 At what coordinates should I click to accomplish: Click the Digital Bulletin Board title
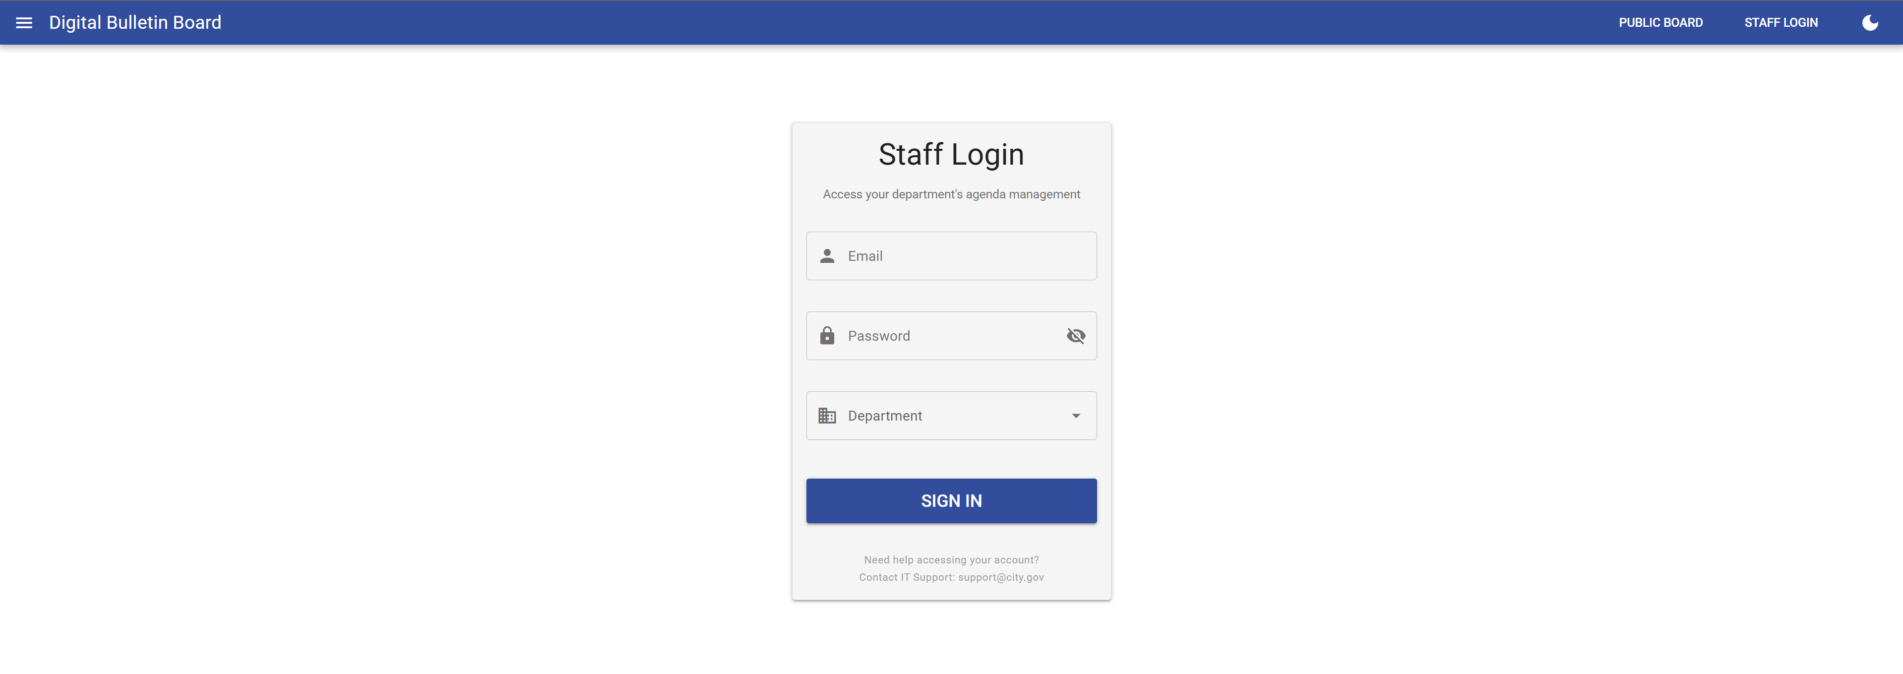coord(135,23)
